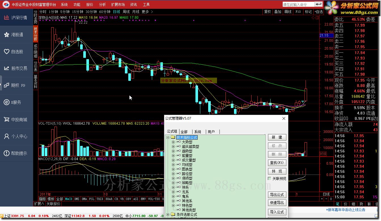
Task: Switch to the 全部 tab in 公式管理器
Action: pyautogui.click(x=186, y=132)
